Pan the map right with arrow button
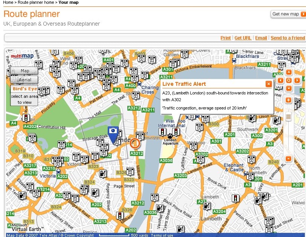Viewport: 306px width, 237px height. (x=297, y=80)
